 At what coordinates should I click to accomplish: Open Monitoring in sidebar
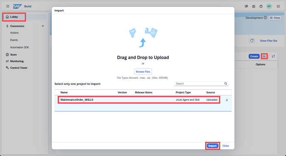(x=17, y=61)
